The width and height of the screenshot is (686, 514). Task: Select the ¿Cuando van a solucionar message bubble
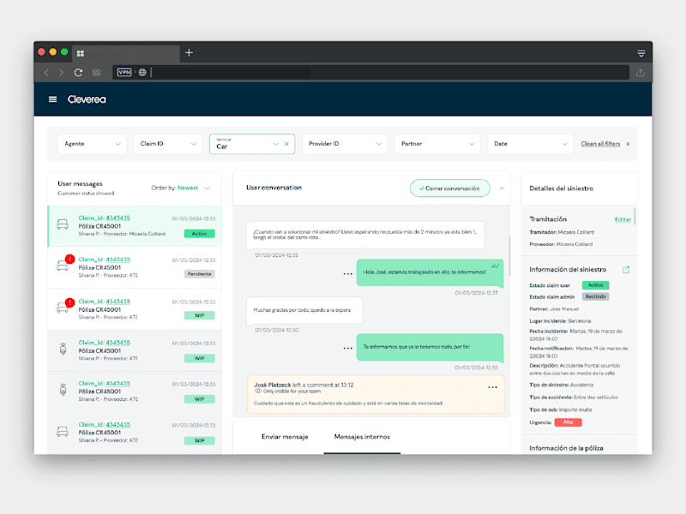point(365,235)
